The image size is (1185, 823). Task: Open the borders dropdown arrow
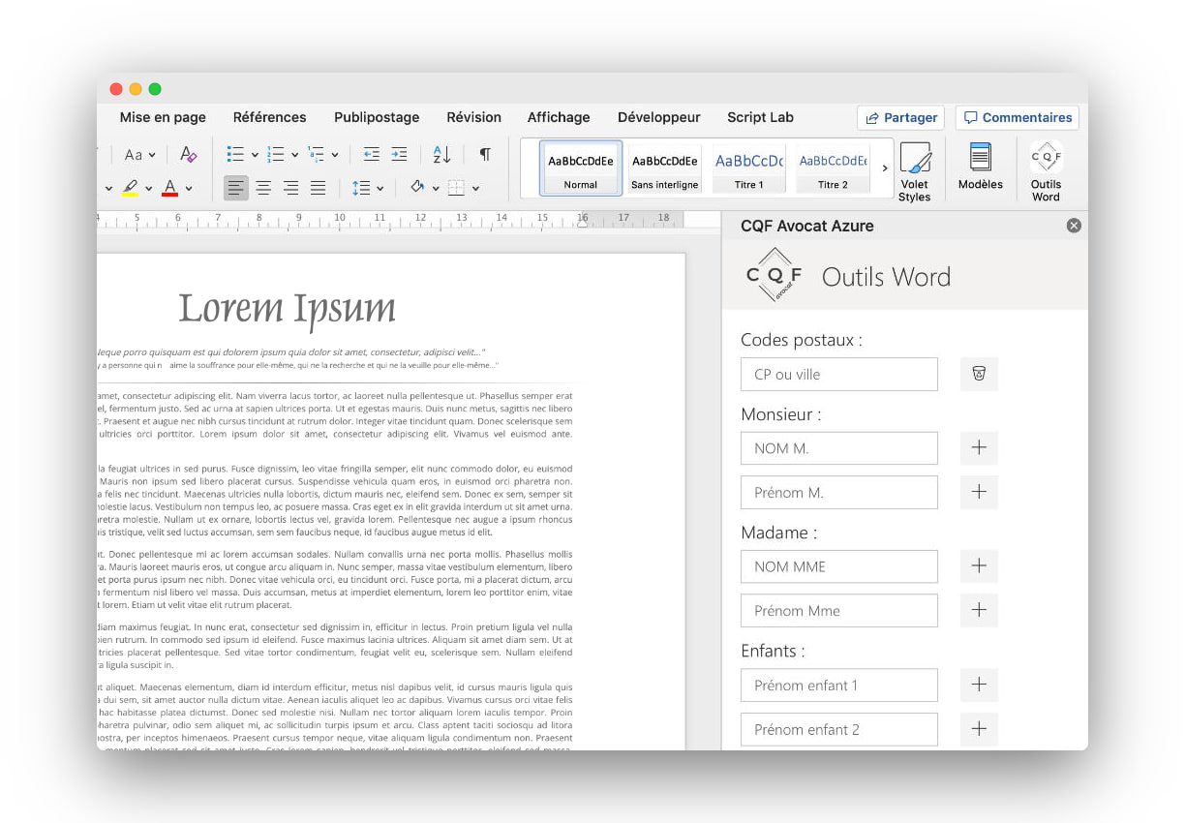475,188
